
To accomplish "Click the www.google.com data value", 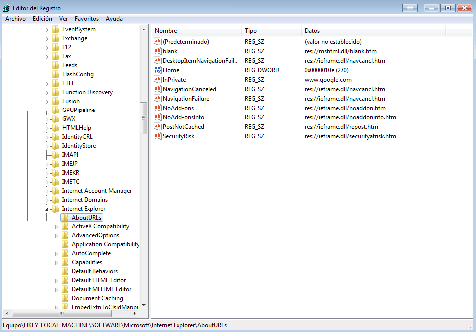I will pyautogui.click(x=328, y=79).
